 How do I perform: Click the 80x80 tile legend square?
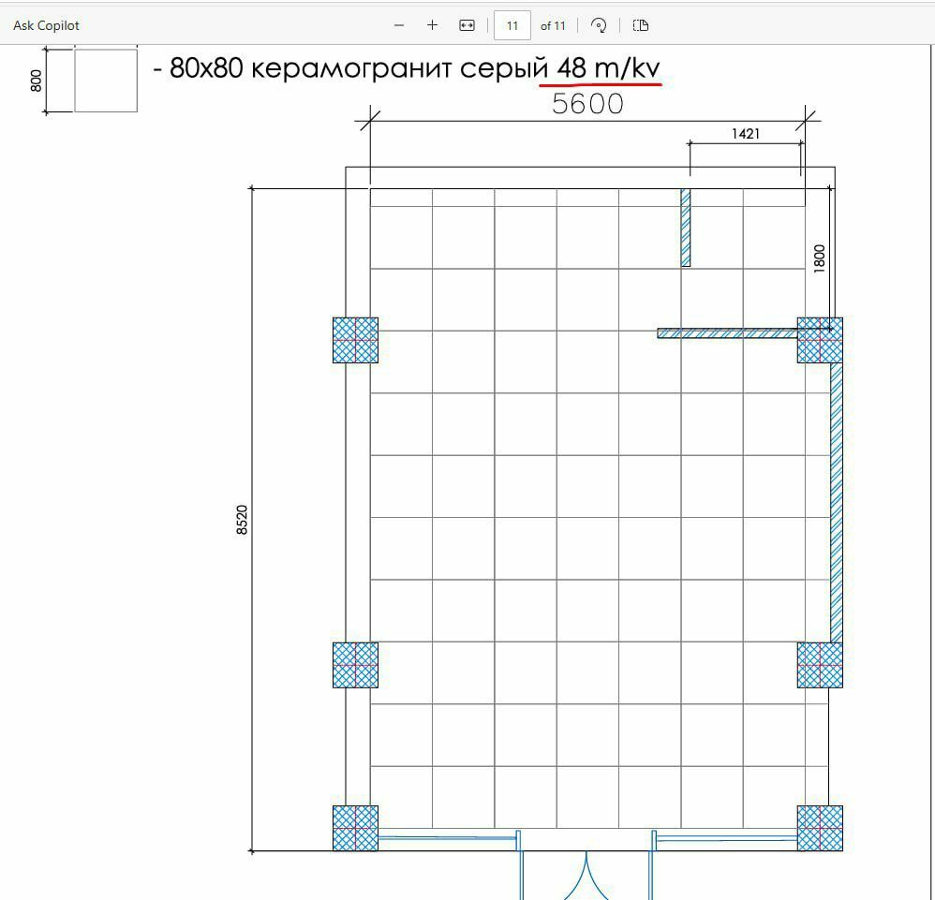point(106,81)
